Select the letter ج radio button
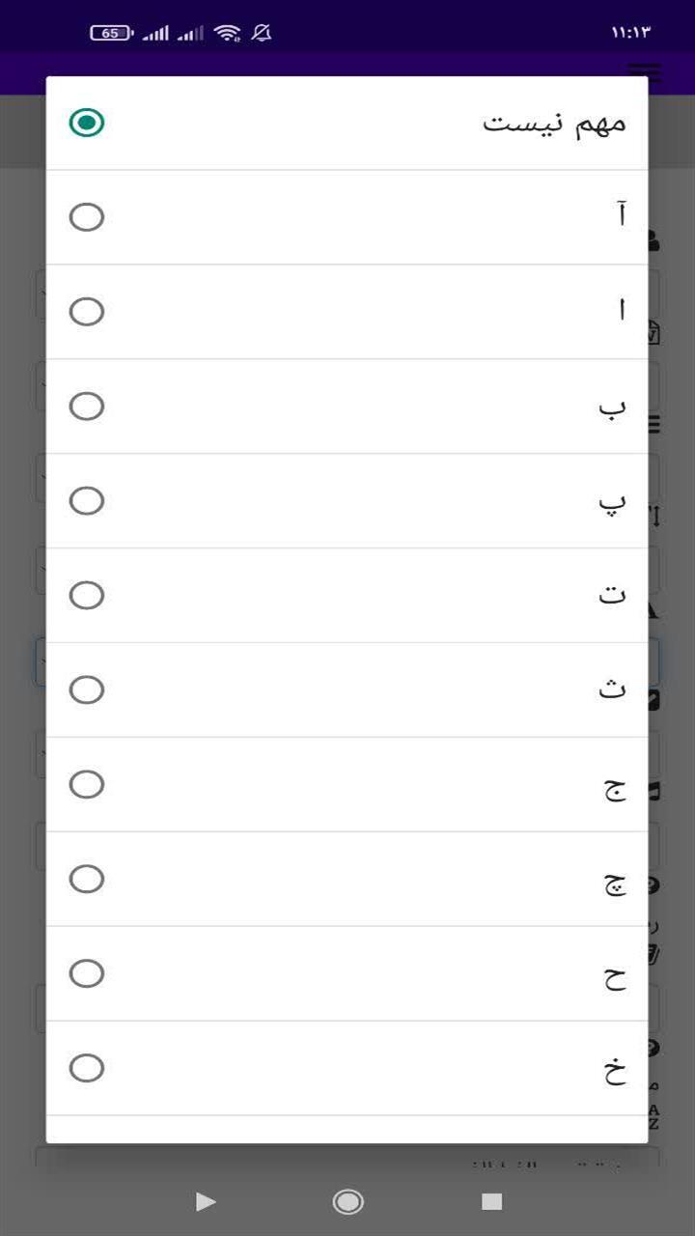This screenshot has height=1236, width=695. [x=87, y=784]
